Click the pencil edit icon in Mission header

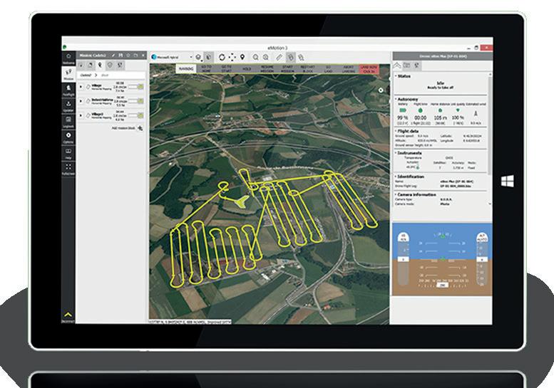point(113,56)
